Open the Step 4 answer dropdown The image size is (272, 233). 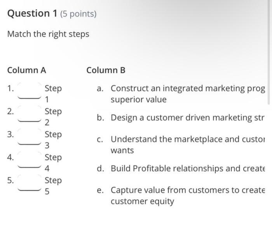tap(30, 160)
